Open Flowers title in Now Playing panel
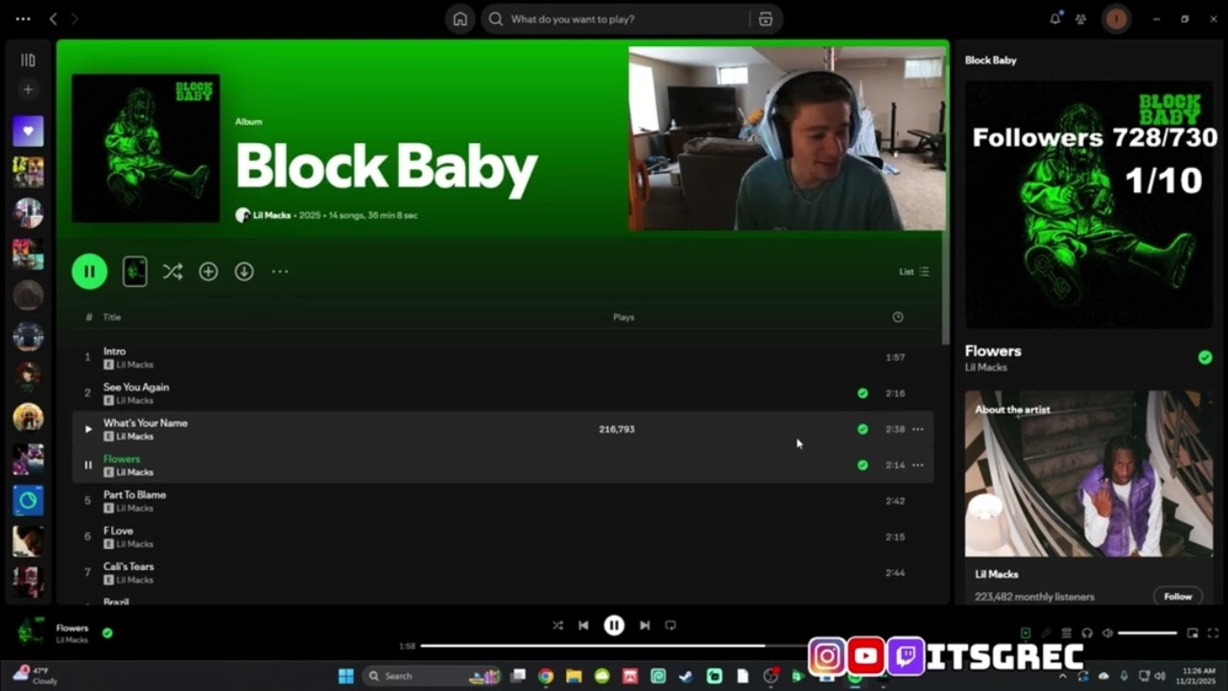 993,351
